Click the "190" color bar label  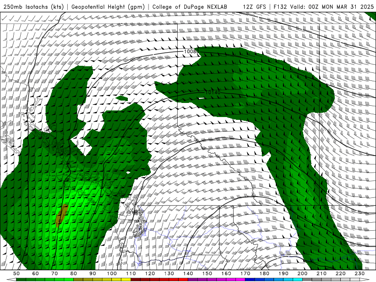[x=283, y=274]
